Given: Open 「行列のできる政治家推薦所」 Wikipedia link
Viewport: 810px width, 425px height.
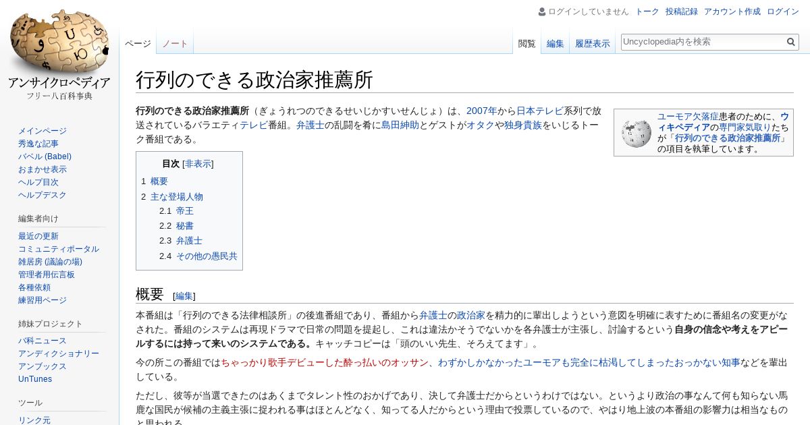Looking at the screenshot, I should point(728,138).
